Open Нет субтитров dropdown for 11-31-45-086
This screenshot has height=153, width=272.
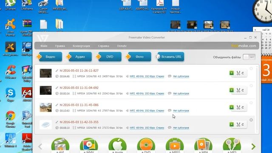point(181,110)
